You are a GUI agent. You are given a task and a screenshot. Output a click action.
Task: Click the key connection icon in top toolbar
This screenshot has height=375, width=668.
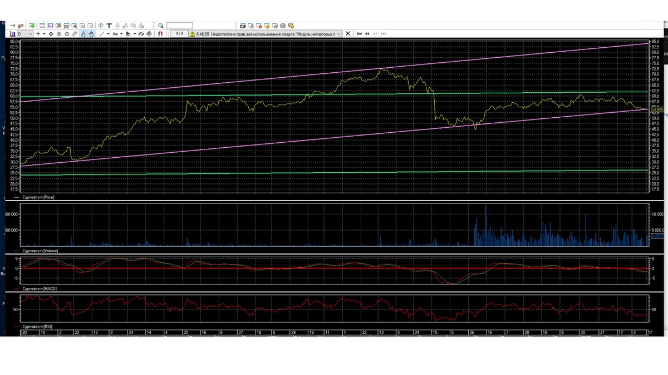click(x=21, y=26)
